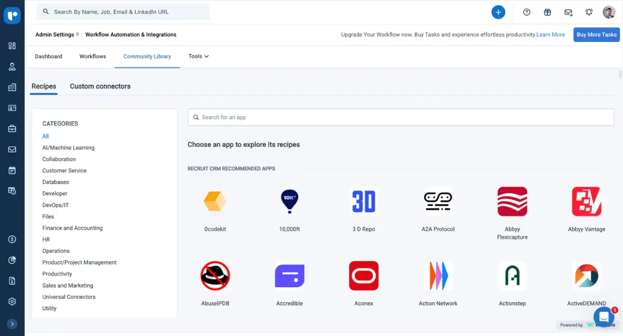623x336 pixels.
Task: Open the 0codekit app recipes
Action: [x=215, y=202]
